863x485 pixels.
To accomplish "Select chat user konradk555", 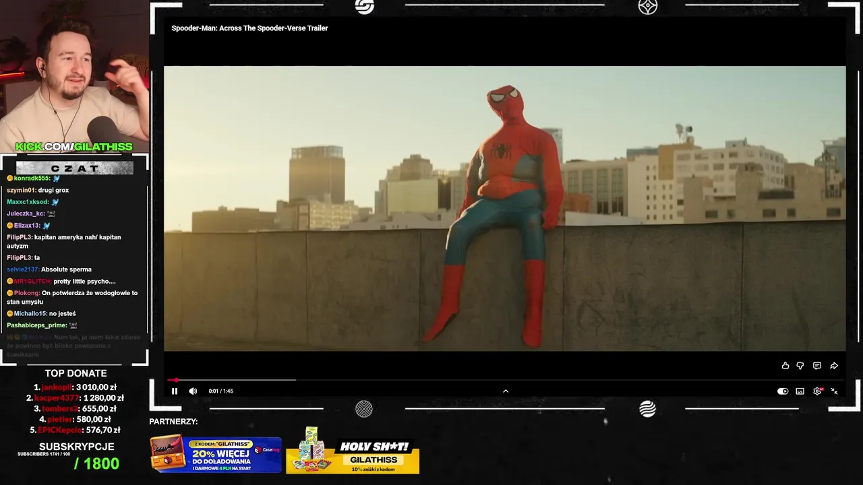I will (x=32, y=179).
